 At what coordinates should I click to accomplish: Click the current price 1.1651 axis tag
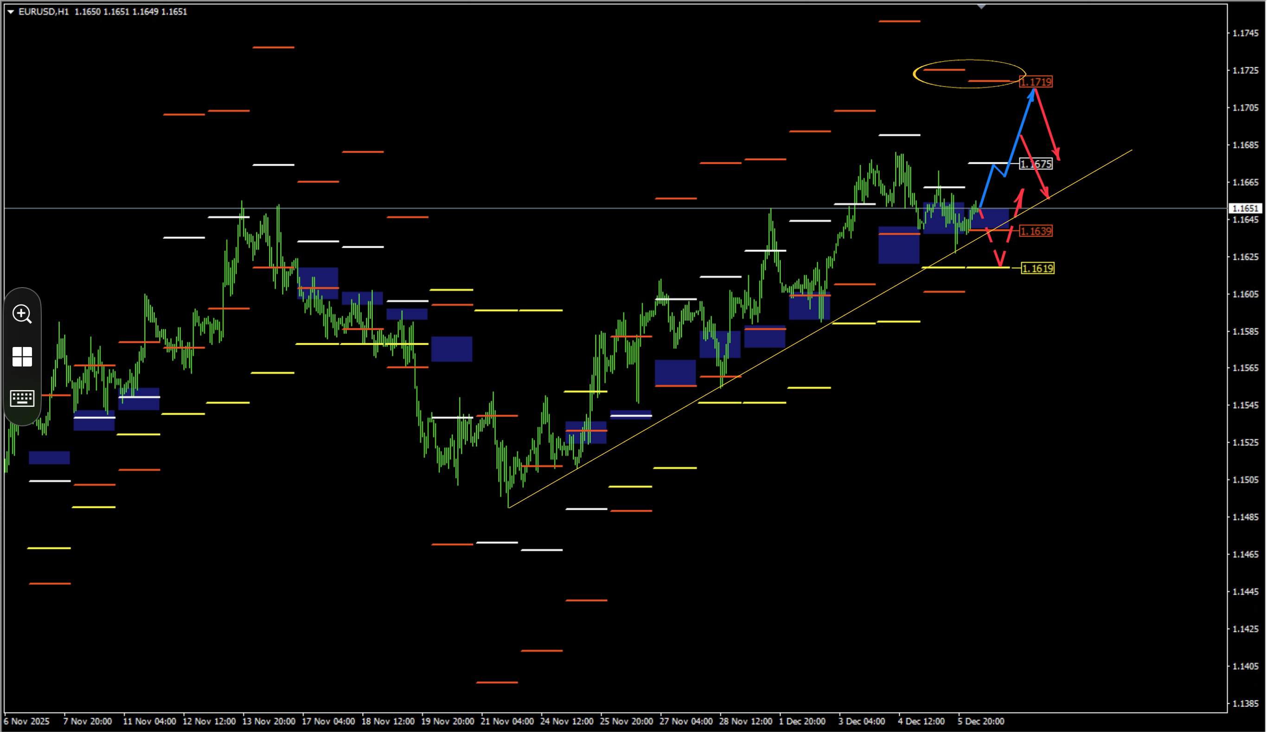point(1245,208)
